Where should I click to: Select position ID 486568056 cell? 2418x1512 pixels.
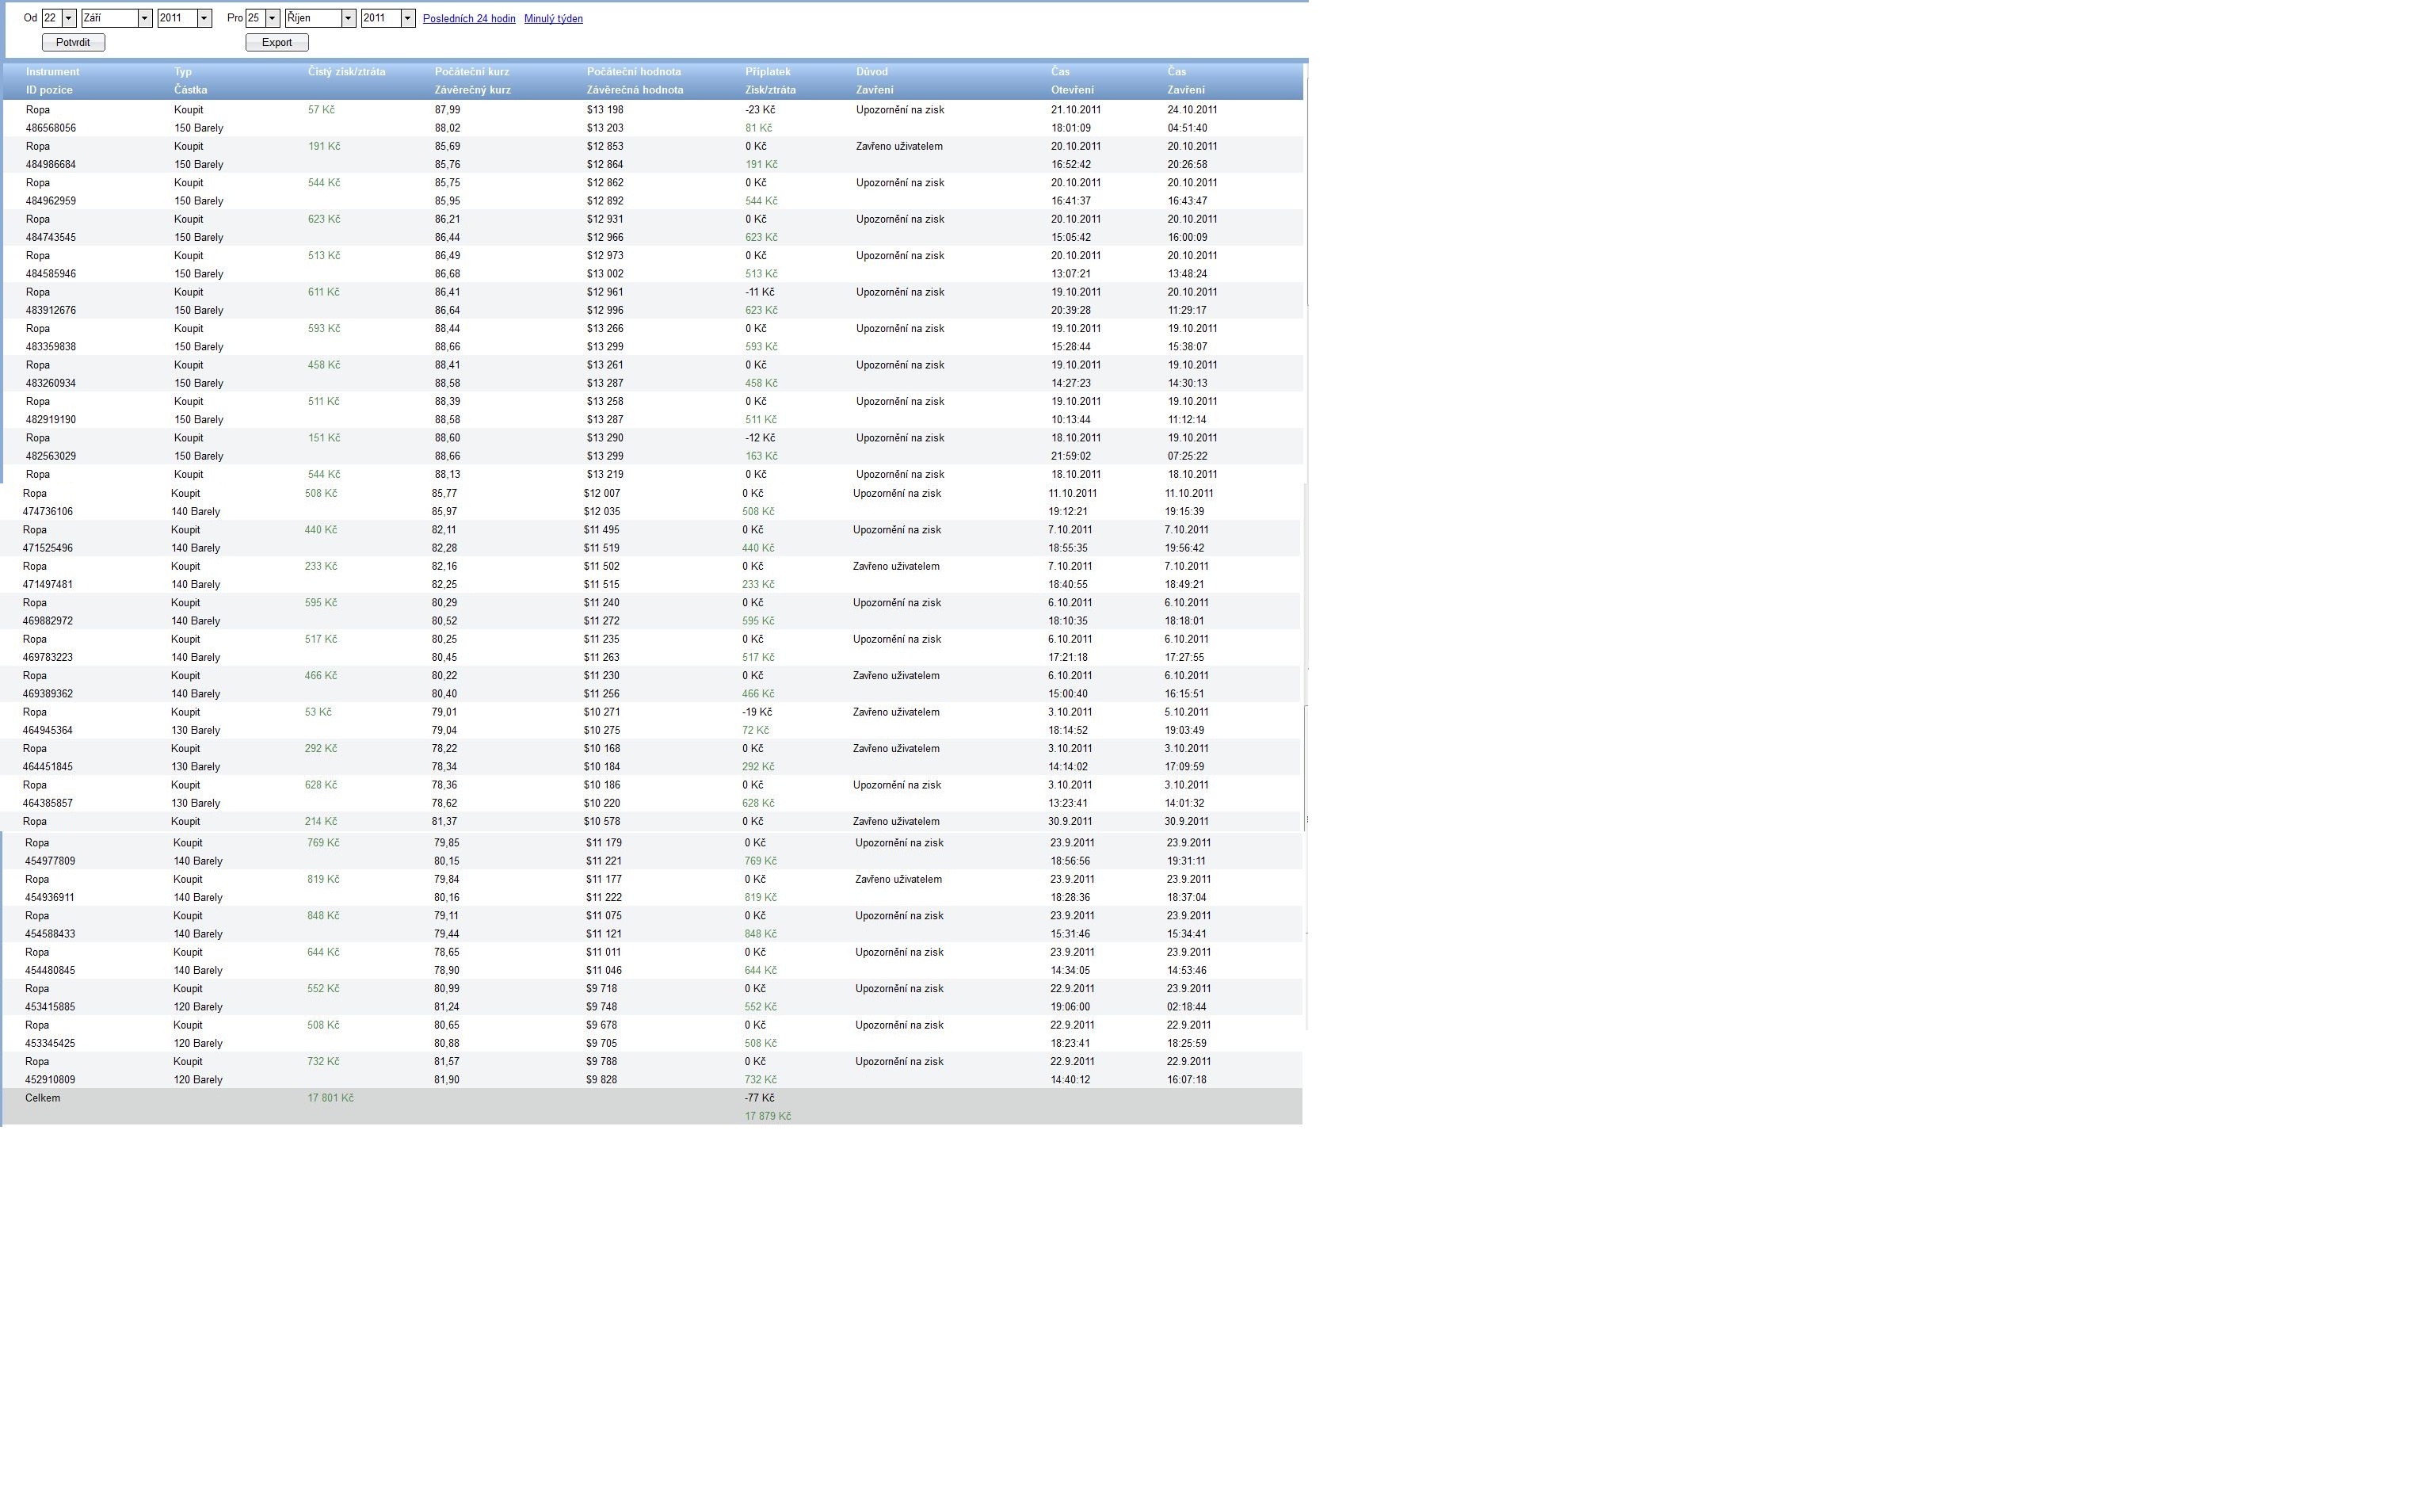point(51,128)
